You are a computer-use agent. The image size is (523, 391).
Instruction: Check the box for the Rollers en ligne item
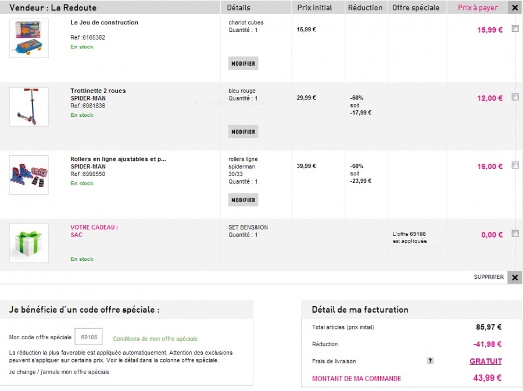515,165
